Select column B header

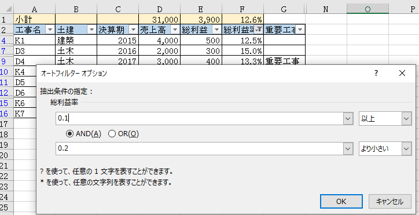pyautogui.click(x=76, y=10)
